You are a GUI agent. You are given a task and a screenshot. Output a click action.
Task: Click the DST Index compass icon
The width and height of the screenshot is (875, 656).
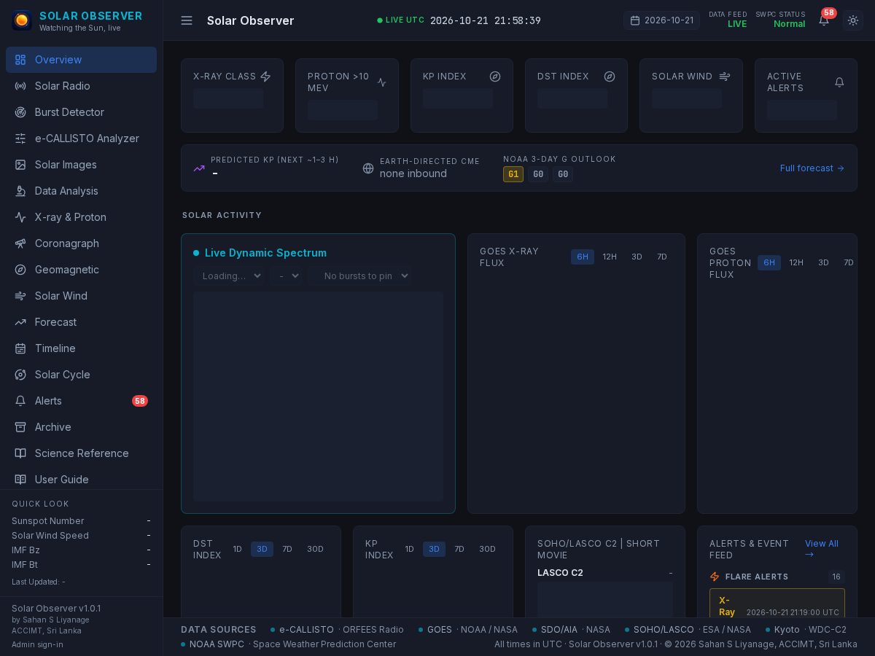pos(610,77)
